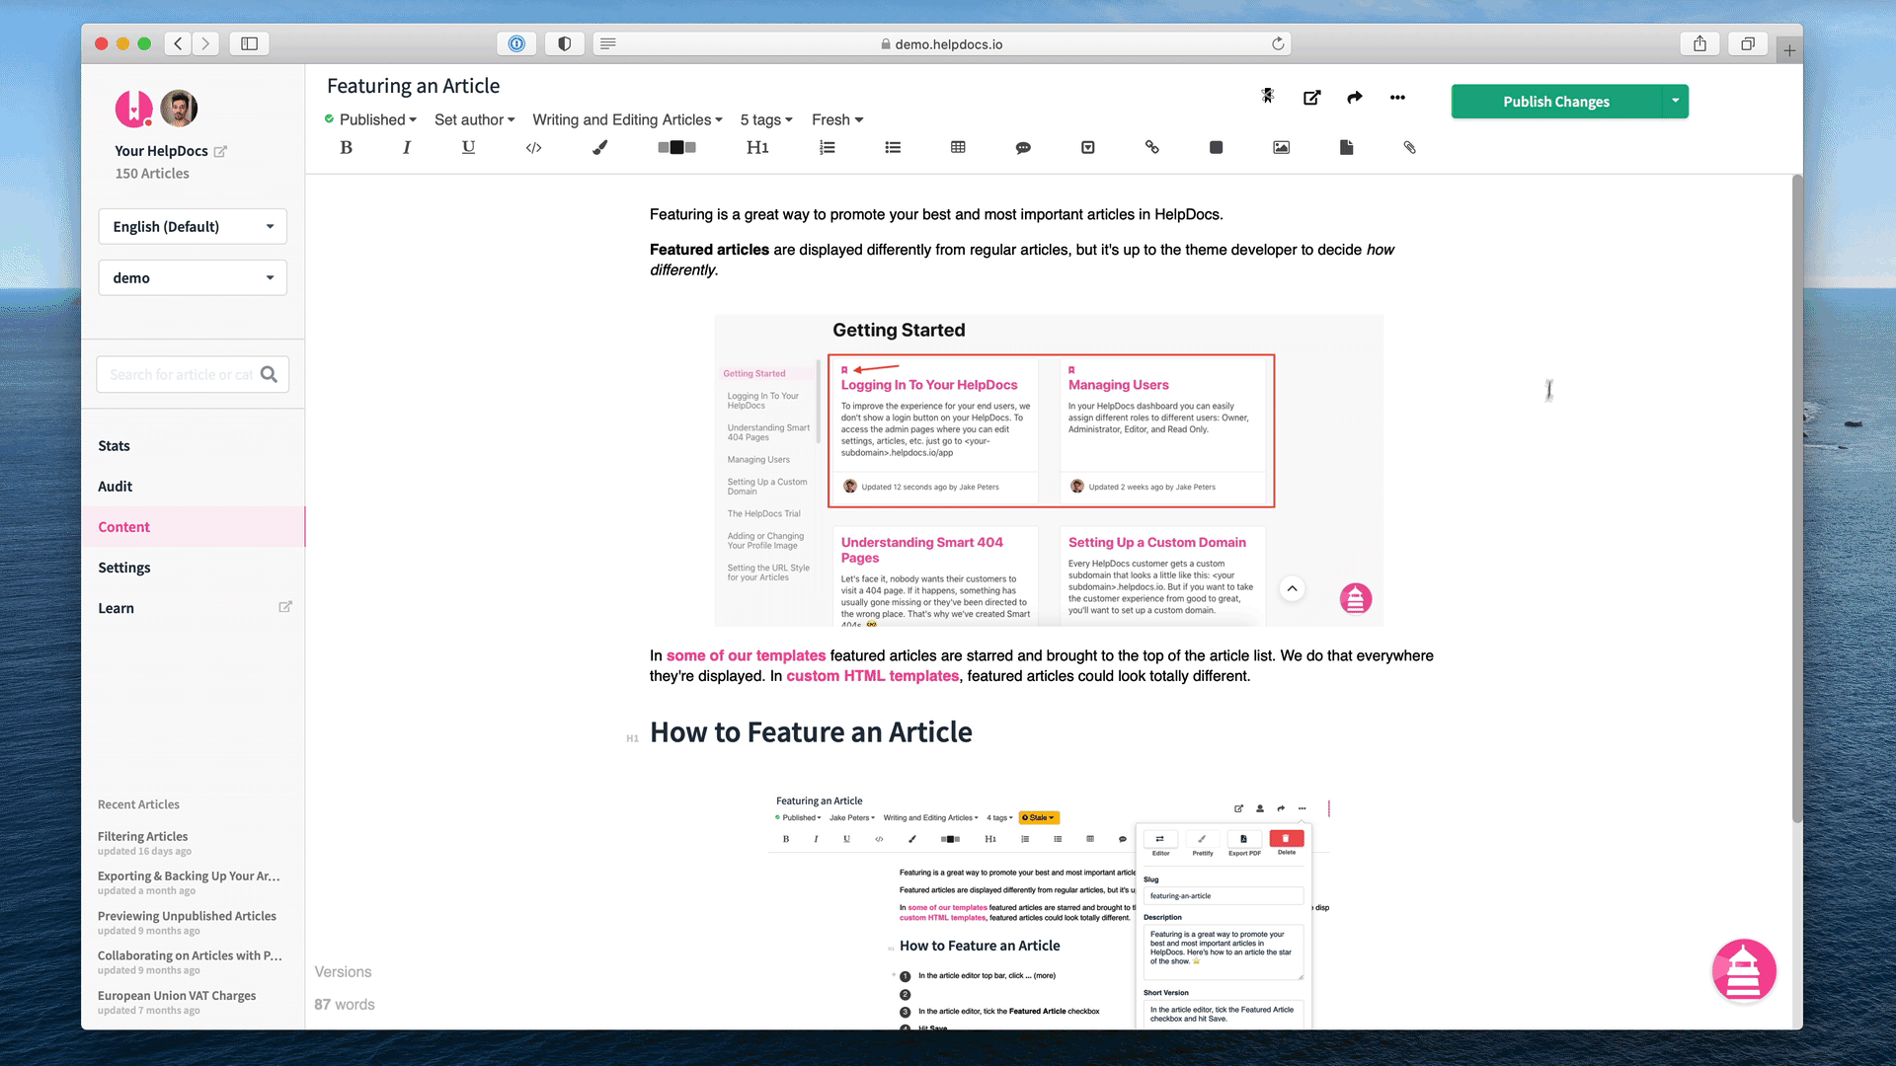Reload the page in Safari
The width and height of the screenshot is (1896, 1066).
coord(1278,43)
